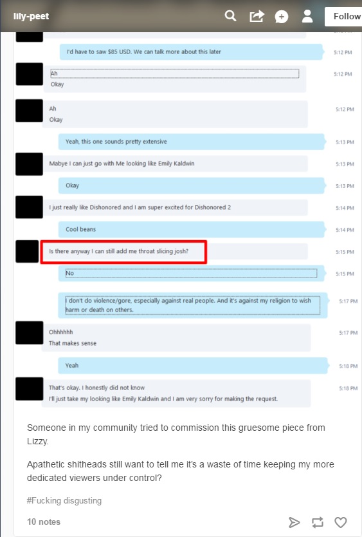The height and width of the screenshot is (537, 362).
Task: Reblog the post with arrows icon
Action: [318, 522]
